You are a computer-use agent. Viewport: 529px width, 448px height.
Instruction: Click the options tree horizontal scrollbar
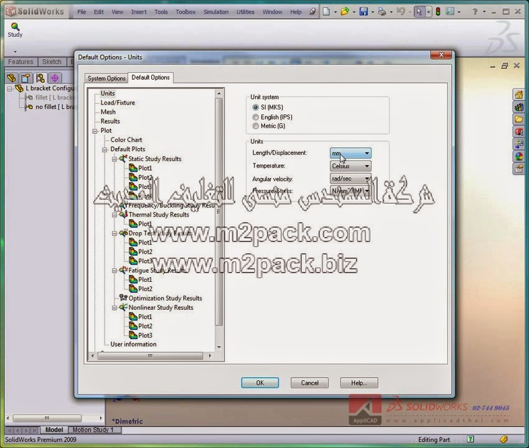tap(150, 355)
